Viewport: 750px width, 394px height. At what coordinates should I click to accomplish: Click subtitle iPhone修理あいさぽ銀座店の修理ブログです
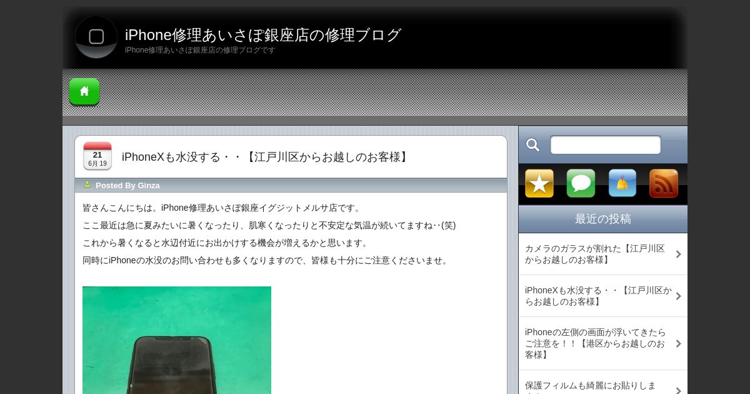(x=200, y=50)
